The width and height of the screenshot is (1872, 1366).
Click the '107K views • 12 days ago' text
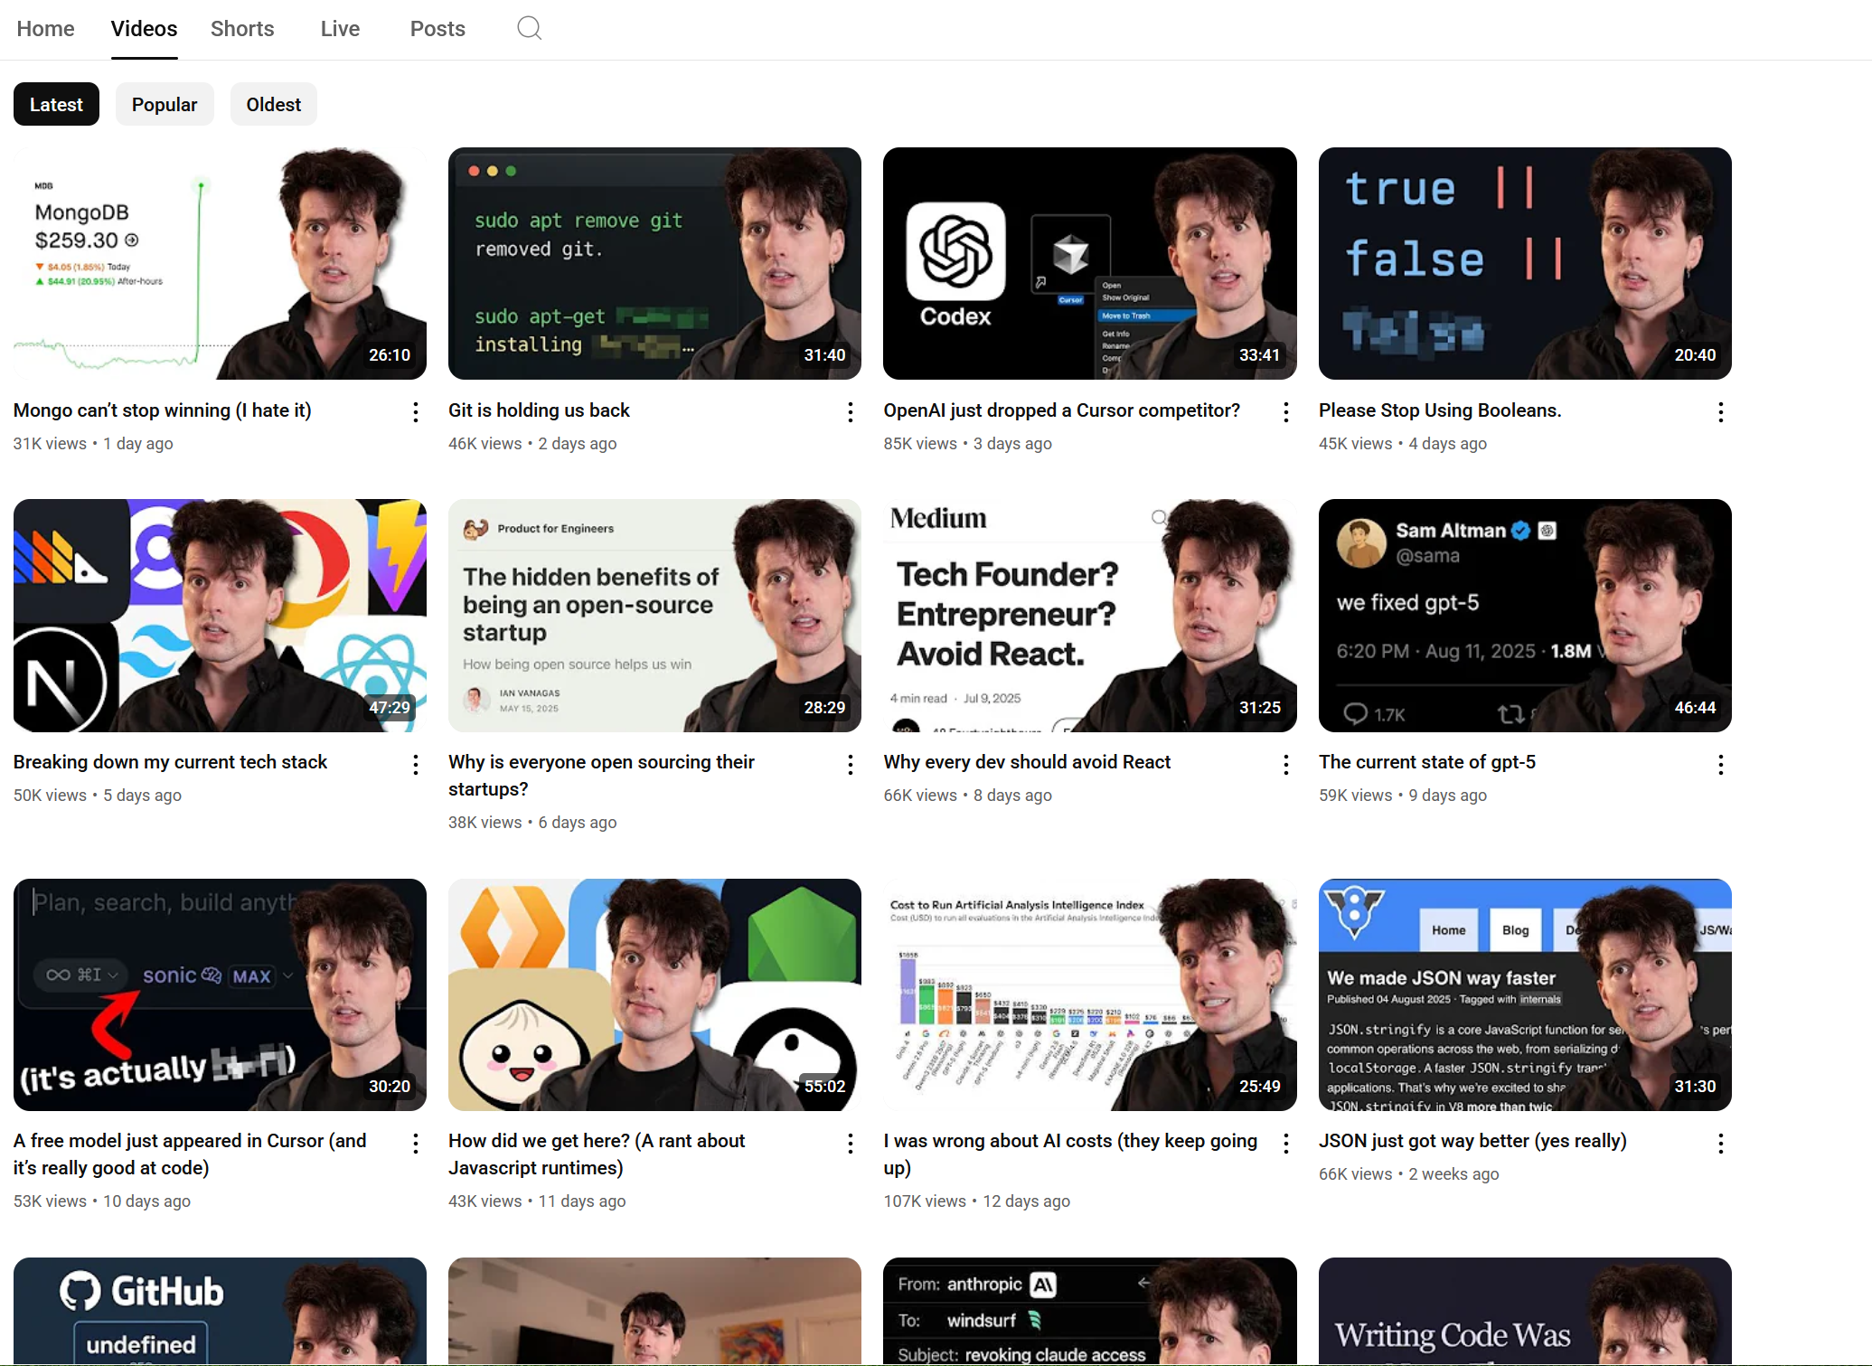(x=976, y=1201)
